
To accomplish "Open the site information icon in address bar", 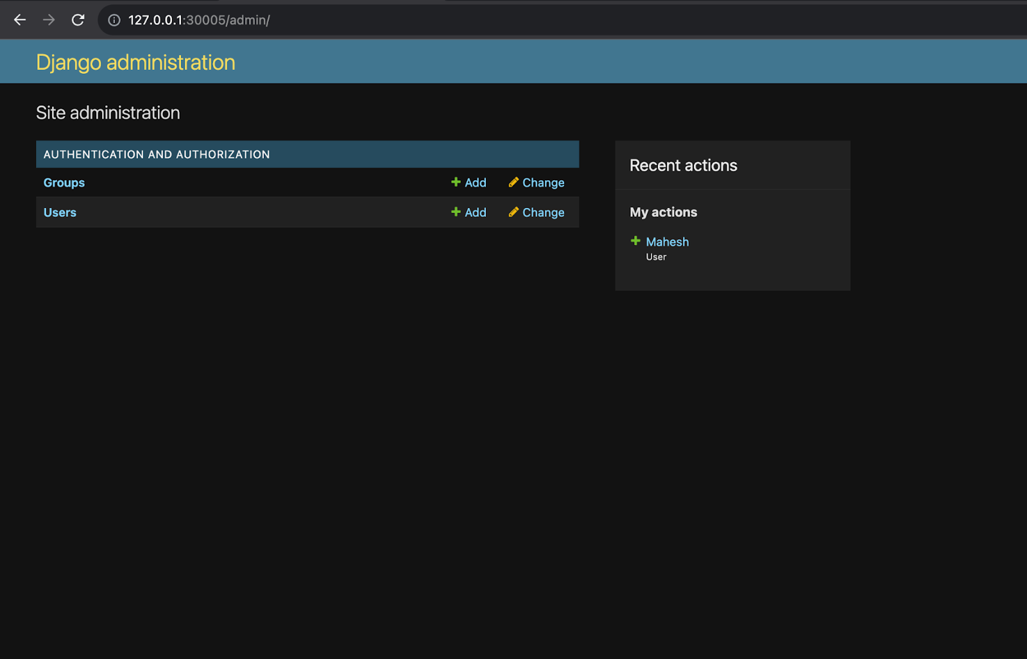I will [114, 21].
